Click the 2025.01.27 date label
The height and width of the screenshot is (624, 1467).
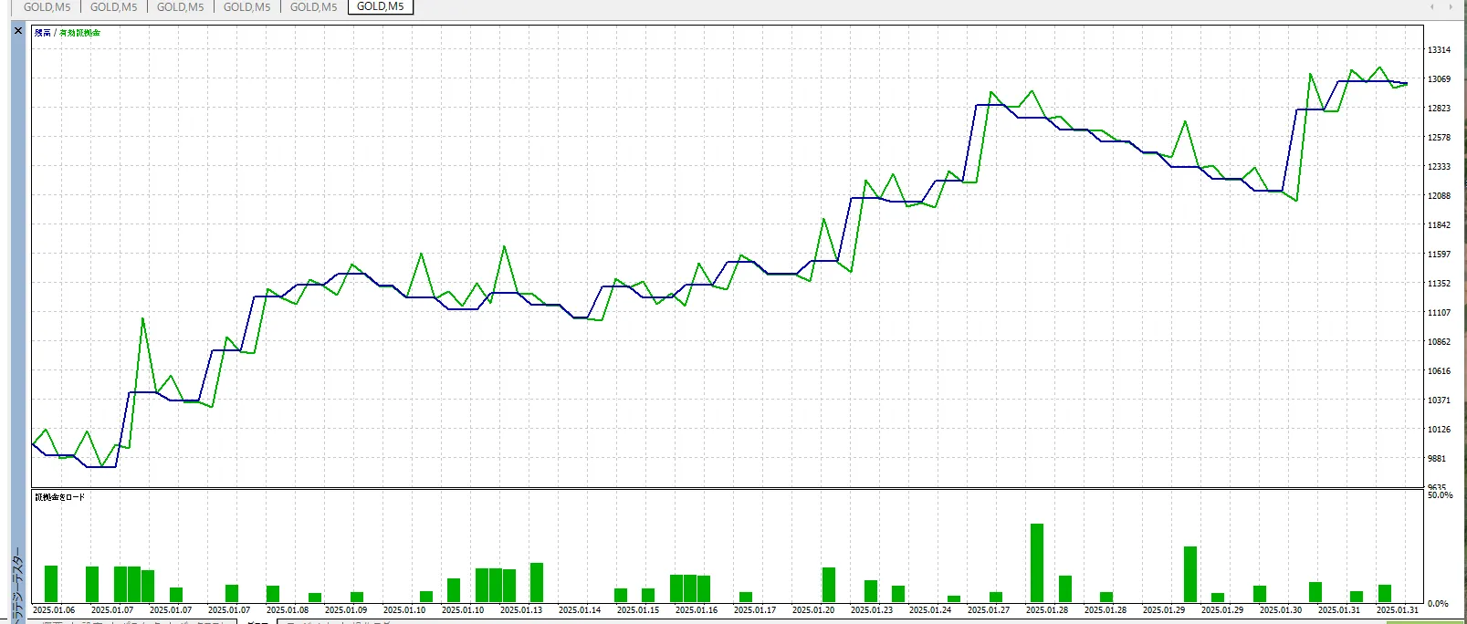[x=989, y=610]
